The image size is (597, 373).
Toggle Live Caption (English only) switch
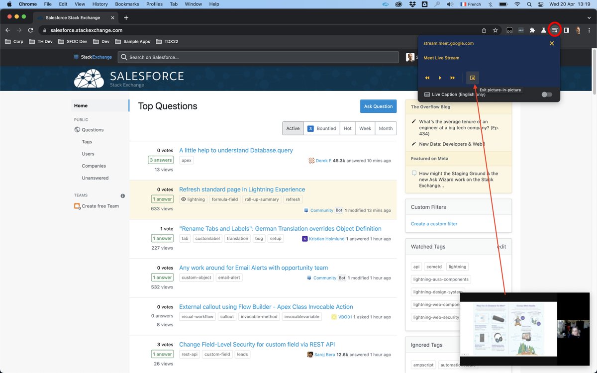pyautogui.click(x=547, y=94)
